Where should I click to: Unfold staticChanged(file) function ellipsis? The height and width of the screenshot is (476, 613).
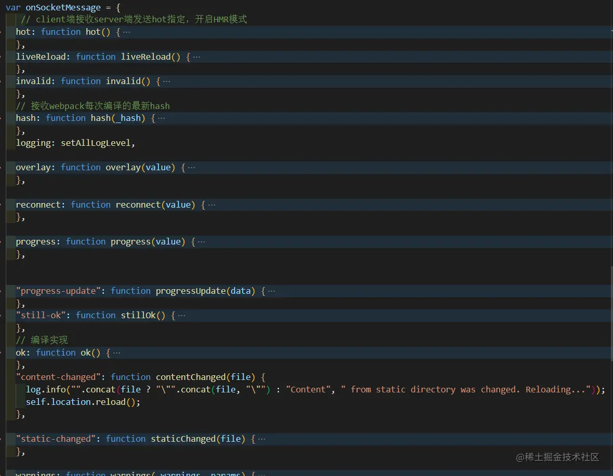pos(261,439)
